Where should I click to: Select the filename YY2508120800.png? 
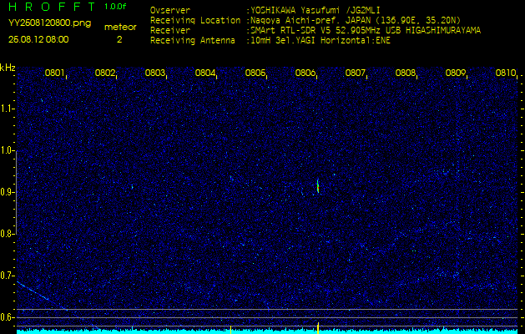[x=49, y=23]
